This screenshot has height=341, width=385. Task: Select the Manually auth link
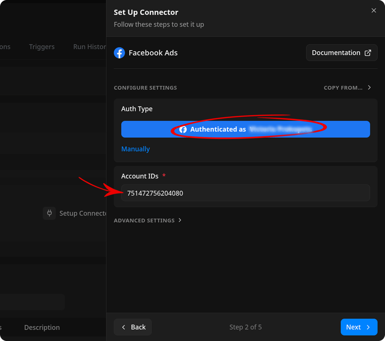[136, 149]
